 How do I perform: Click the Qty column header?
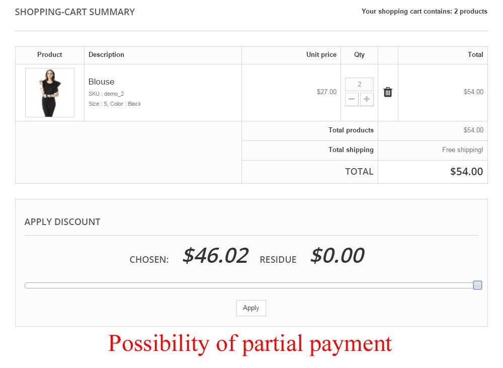359,54
